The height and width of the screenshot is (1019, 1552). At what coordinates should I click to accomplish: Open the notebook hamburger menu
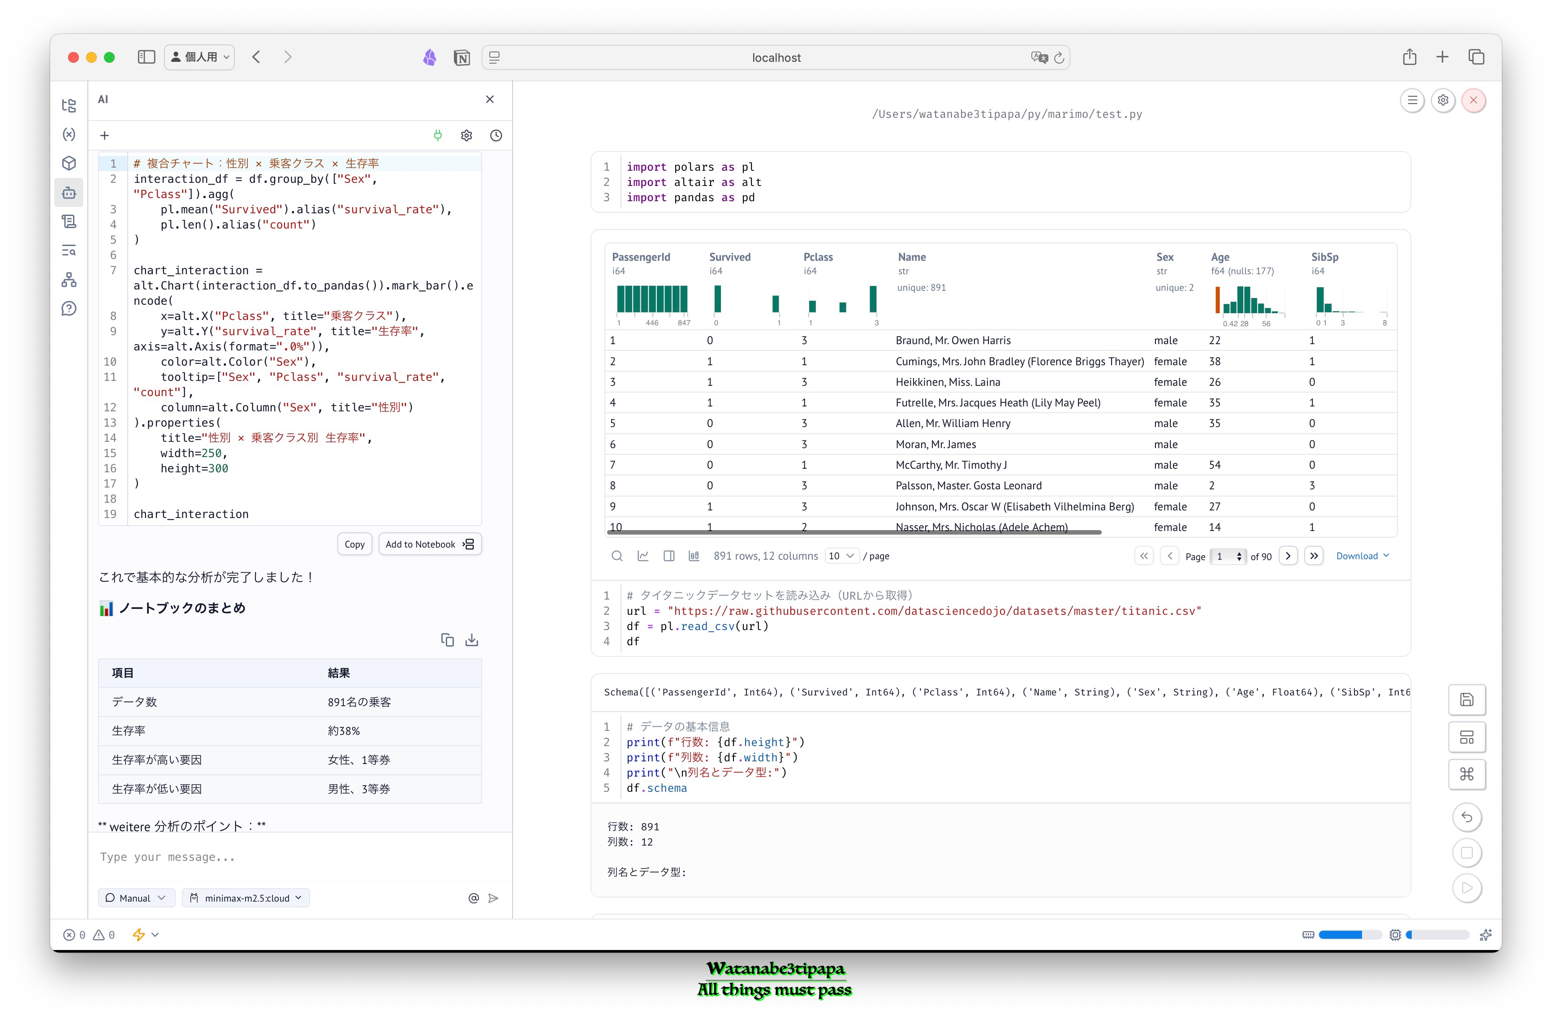click(x=1412, y=100)
